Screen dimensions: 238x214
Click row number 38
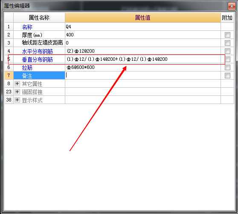[x=9, y=100]
